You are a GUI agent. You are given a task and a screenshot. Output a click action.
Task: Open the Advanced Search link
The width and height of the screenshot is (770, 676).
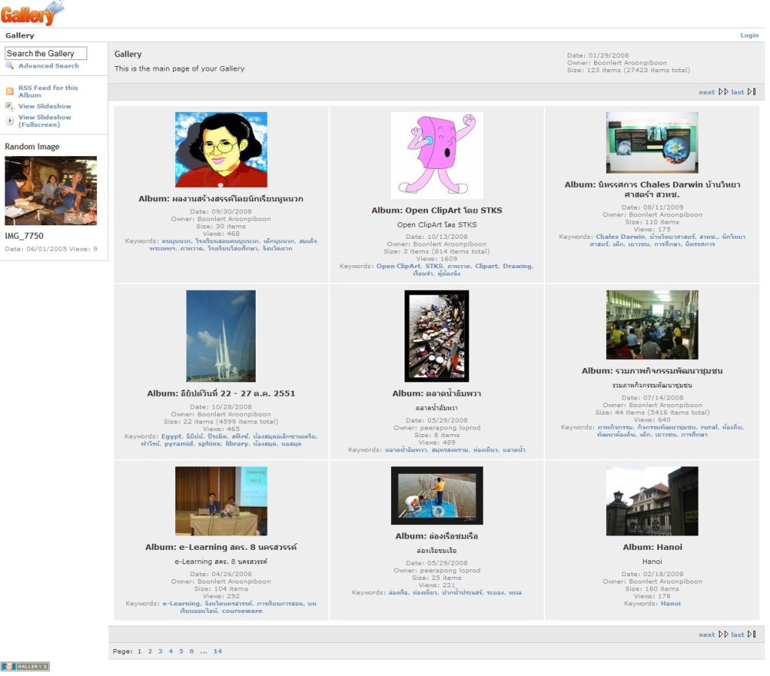[48, 66]
